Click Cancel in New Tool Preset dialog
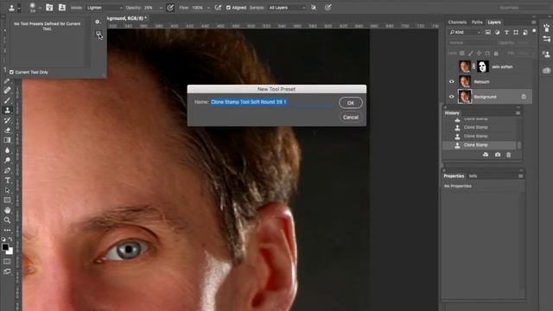The height and width of the screenshot is (311, 553). coord(351,117)
